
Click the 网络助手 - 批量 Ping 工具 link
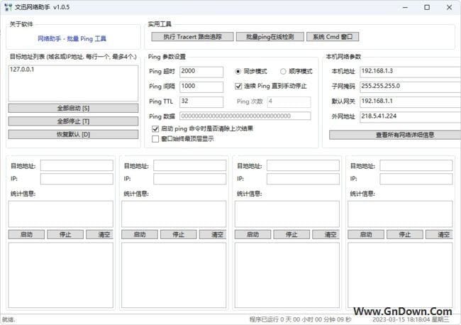72,38
